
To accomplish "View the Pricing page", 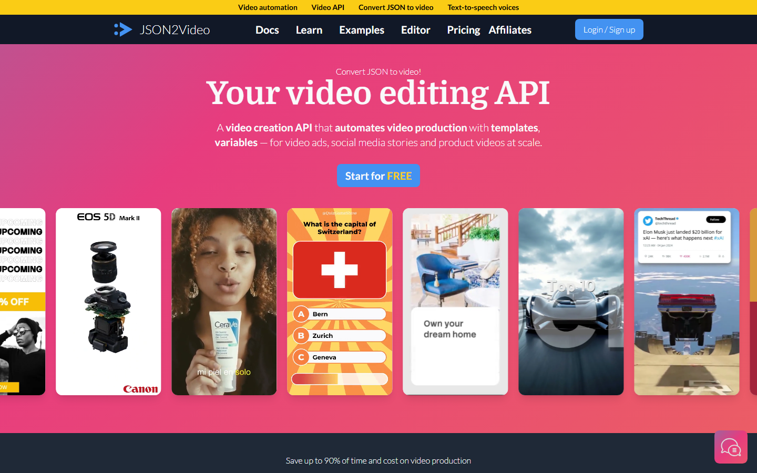I will (464, 30).
